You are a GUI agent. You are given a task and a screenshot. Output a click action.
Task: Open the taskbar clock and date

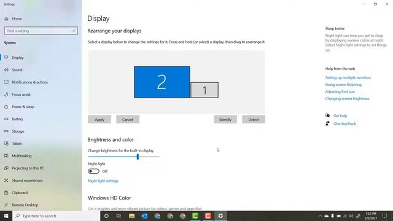click(371, 215)
